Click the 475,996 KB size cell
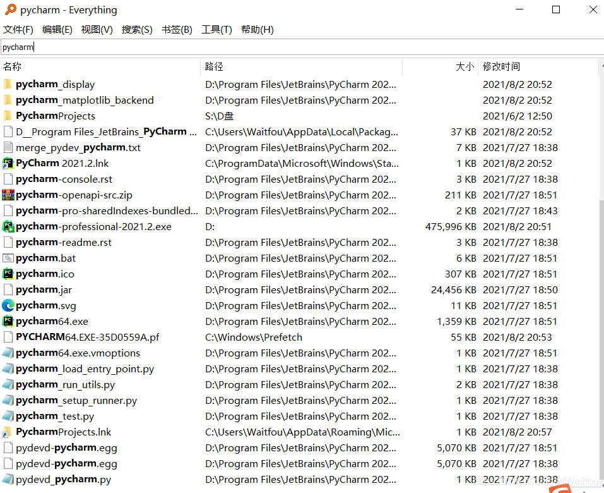 pyautogui.click(x=451, y=227)
